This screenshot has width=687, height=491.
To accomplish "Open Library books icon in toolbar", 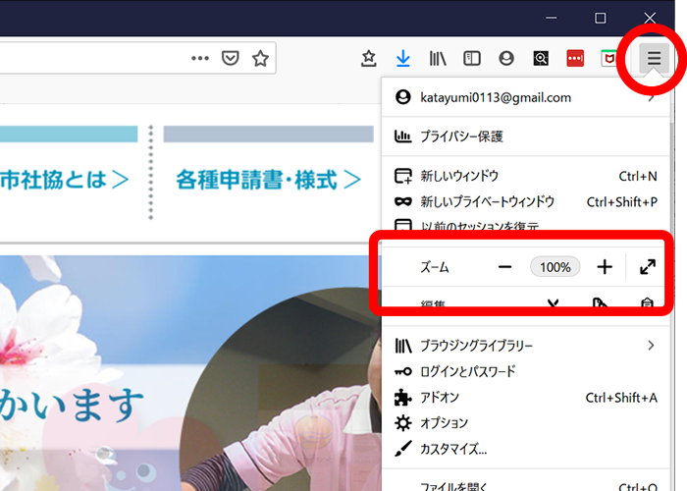I will point(438,58).
